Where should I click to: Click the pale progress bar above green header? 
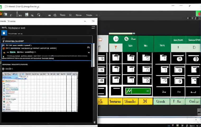122,34
